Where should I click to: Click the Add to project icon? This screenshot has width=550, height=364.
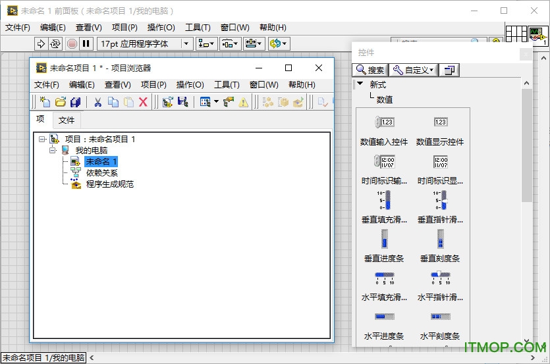(x=168, y=102)
